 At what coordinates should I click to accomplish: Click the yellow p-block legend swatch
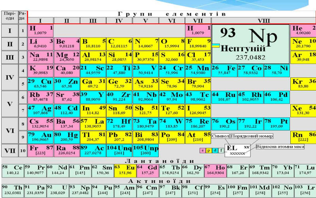point(209,150)
